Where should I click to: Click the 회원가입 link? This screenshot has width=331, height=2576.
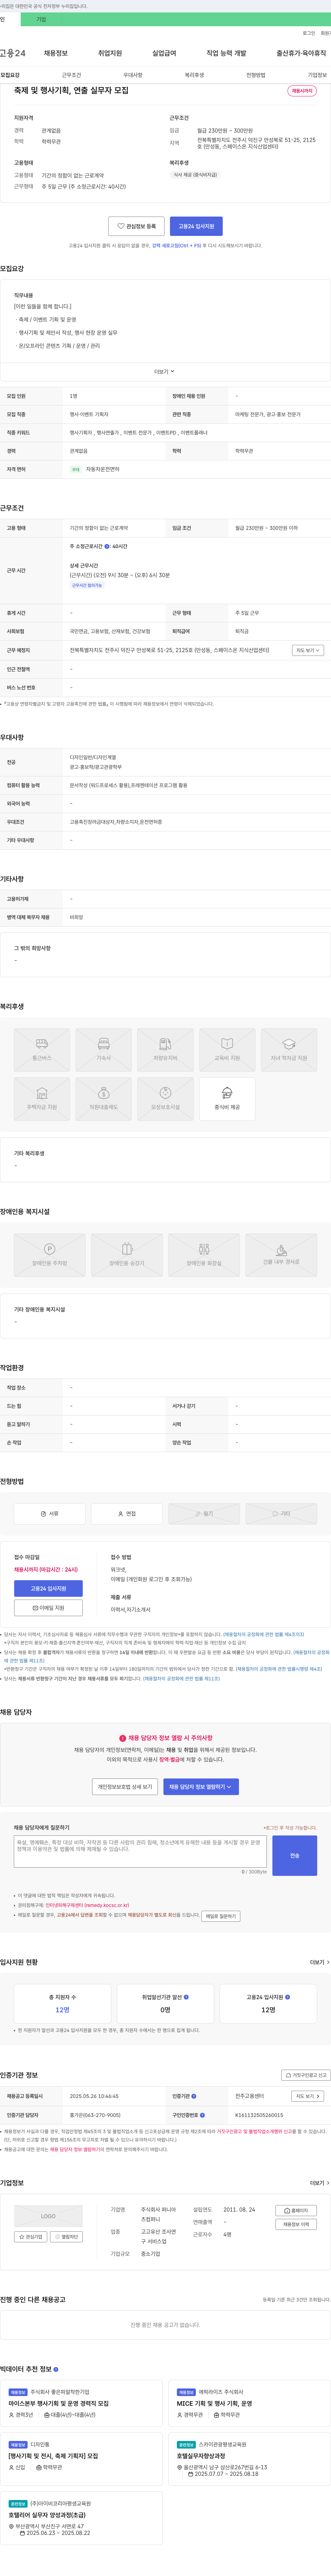[326, 33]
